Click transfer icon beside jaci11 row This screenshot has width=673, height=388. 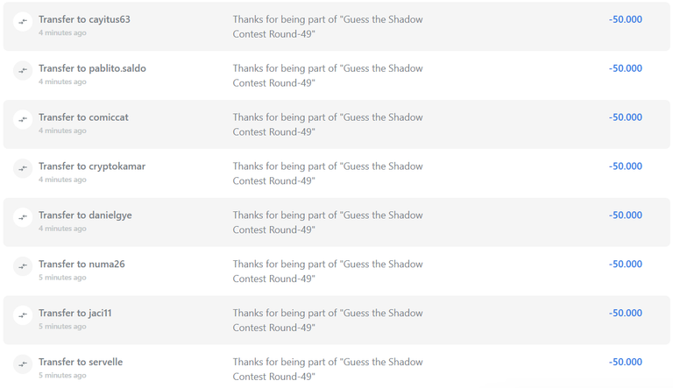tap(23, 314)
